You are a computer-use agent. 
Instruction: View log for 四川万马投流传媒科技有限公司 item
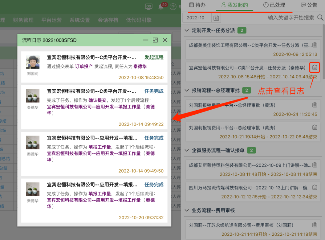coord(315,187)
